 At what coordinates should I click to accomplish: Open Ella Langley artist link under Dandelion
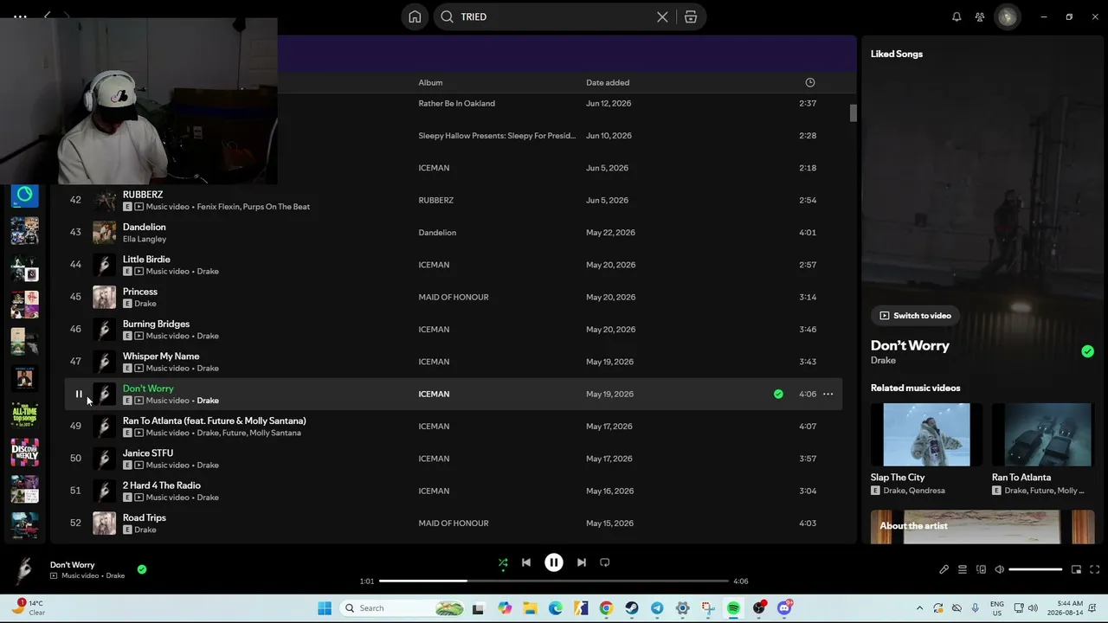(145, 239)
